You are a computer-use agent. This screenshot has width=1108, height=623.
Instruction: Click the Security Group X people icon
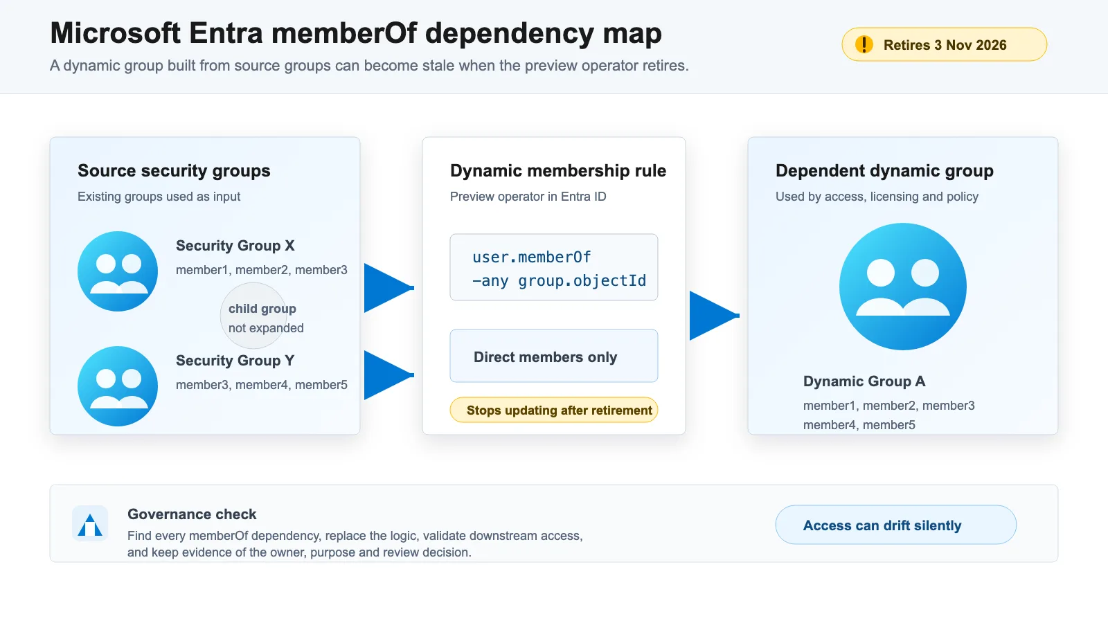point(118,271)
